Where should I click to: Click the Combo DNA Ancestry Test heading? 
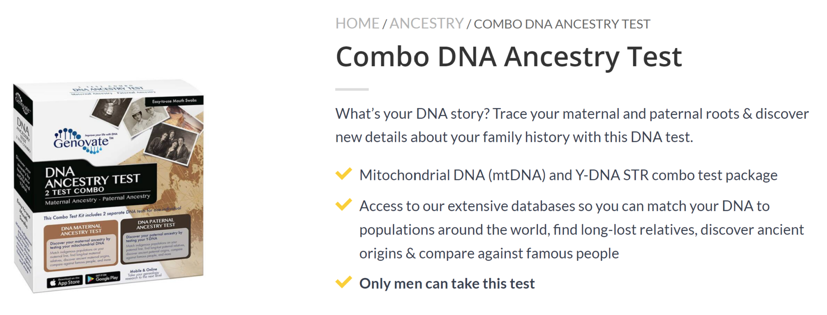click(509, 56)
